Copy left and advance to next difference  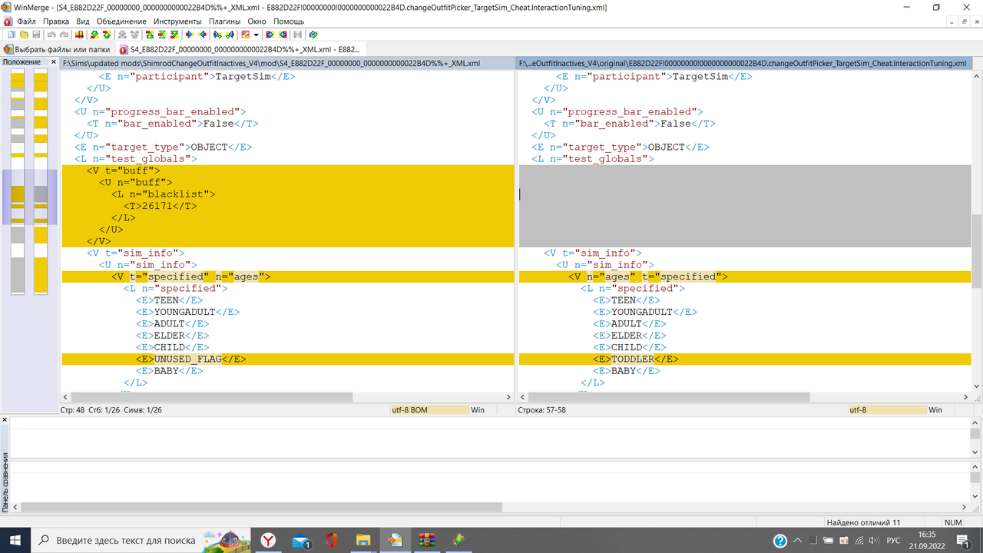[x=230, y=35]
